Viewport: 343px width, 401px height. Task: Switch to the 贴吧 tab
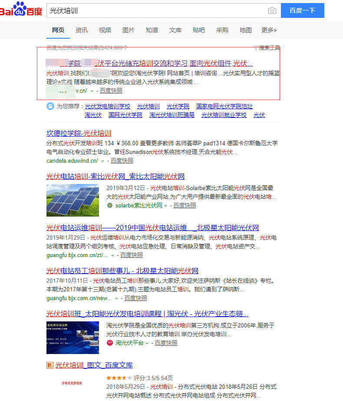(199, 30)
